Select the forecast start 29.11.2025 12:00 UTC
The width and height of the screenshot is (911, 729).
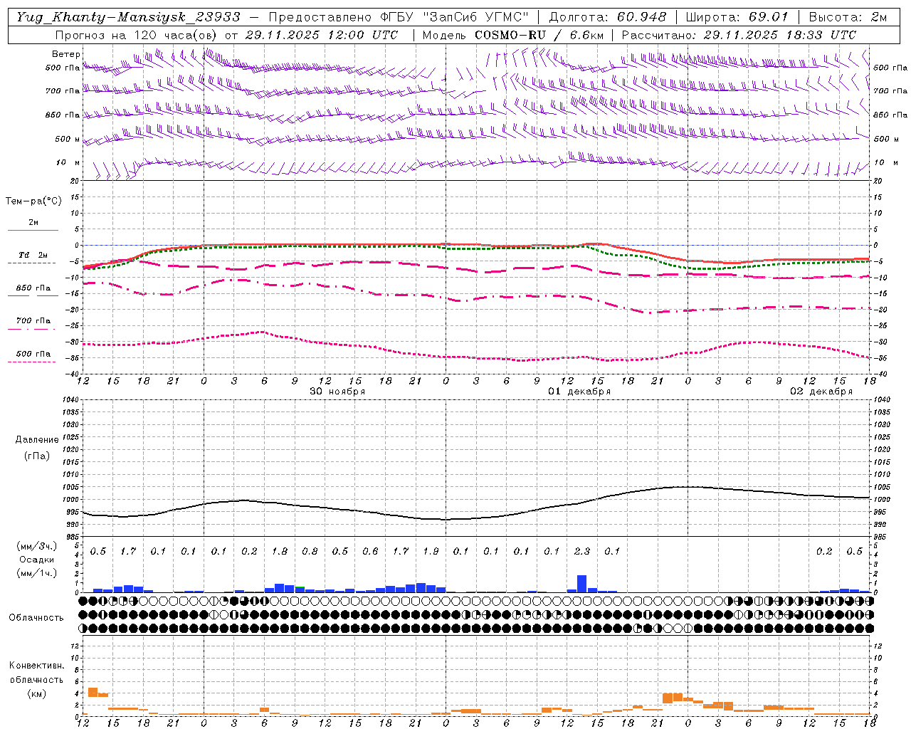tap(321, 35)
